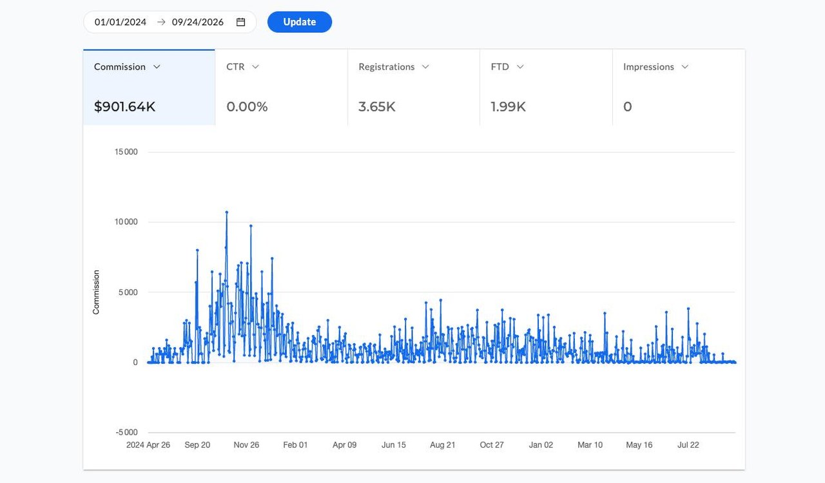Click the Nov 26 x-axis label

pos(246,445)
